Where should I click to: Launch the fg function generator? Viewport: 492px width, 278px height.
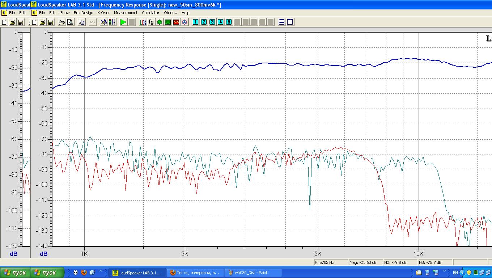click(x=151, y=22)
